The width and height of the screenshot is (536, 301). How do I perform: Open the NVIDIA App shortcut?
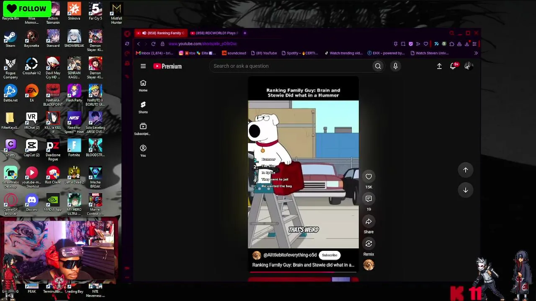(x=53, y=203)
